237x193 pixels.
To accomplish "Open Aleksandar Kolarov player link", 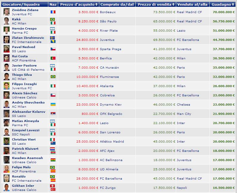I will click(29, 112).
